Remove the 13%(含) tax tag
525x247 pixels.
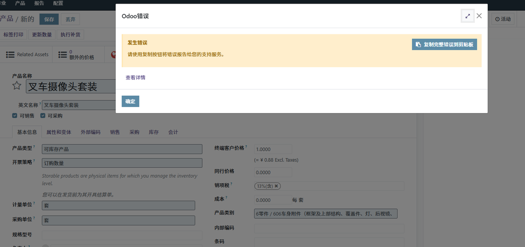click(x=276, y=186)
